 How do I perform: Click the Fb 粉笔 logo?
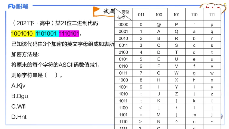pos(18,6)
